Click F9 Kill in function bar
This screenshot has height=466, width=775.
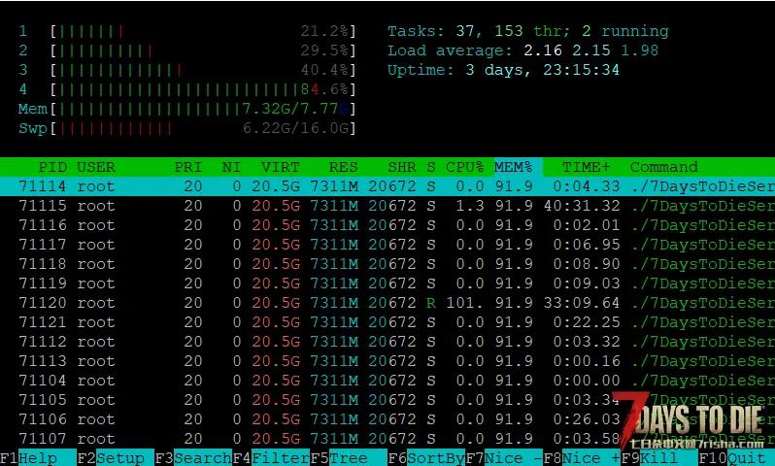pyautogui.click(x=658, y=458)
